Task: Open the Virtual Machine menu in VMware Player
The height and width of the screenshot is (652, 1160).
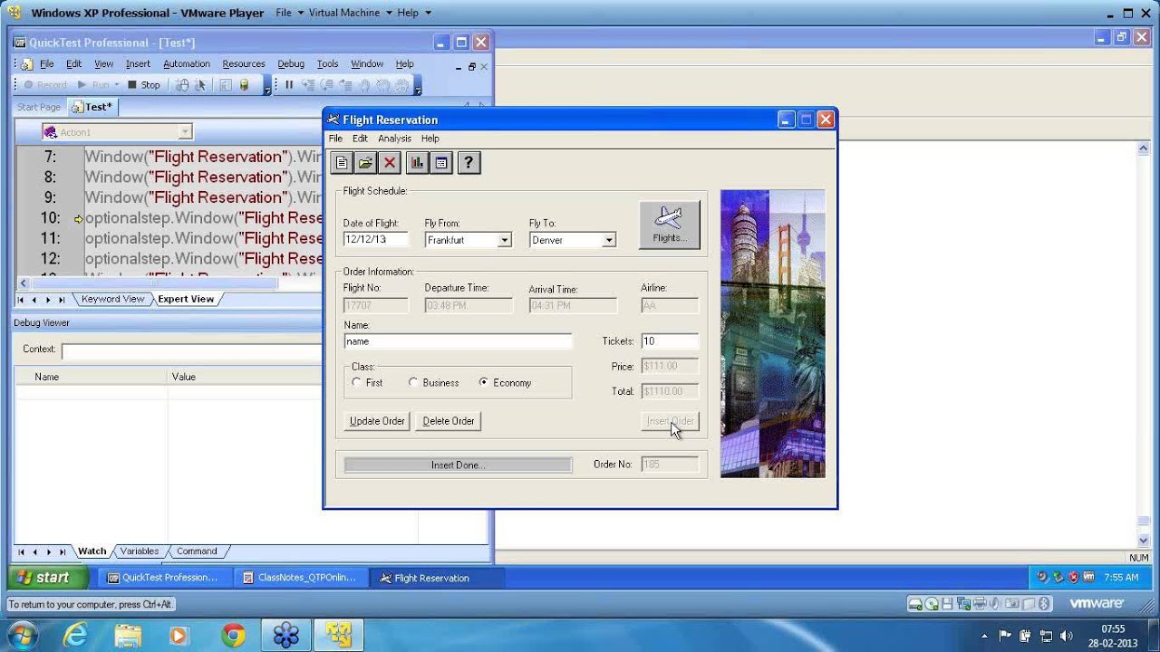Action: [351, 13]
